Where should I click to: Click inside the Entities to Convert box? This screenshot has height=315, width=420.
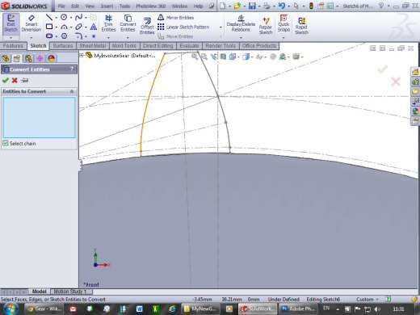click(x=39, y=117)
